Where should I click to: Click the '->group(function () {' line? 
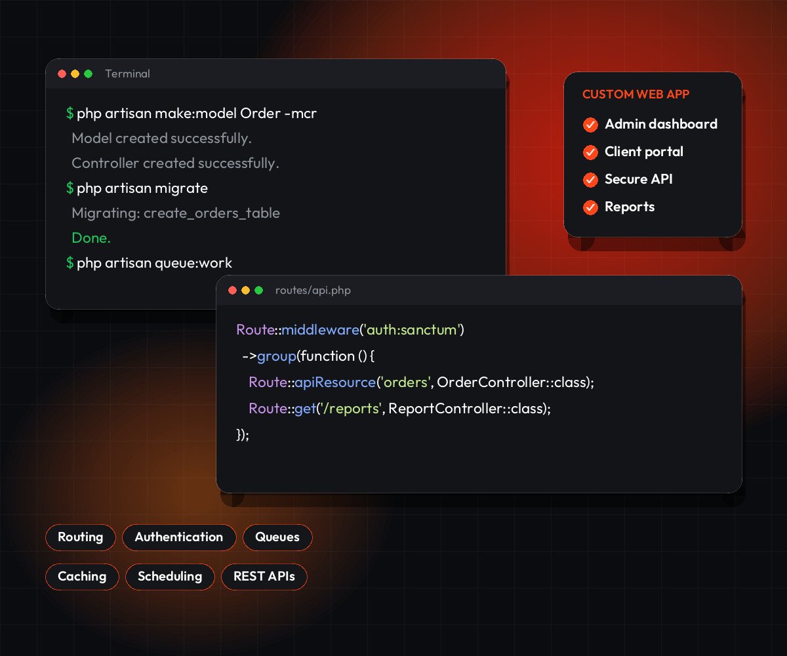(308, 356)
